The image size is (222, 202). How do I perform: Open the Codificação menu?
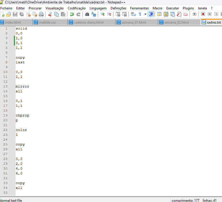pyautogui.click(x=76, y=8)
